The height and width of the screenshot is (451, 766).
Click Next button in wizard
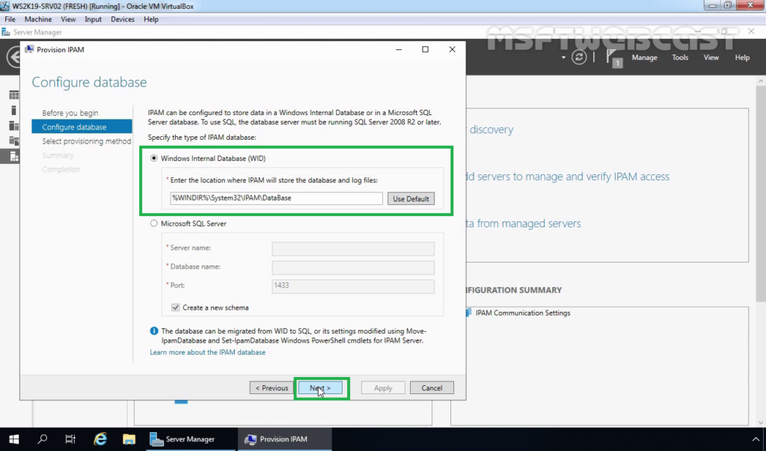click(320, 388)
